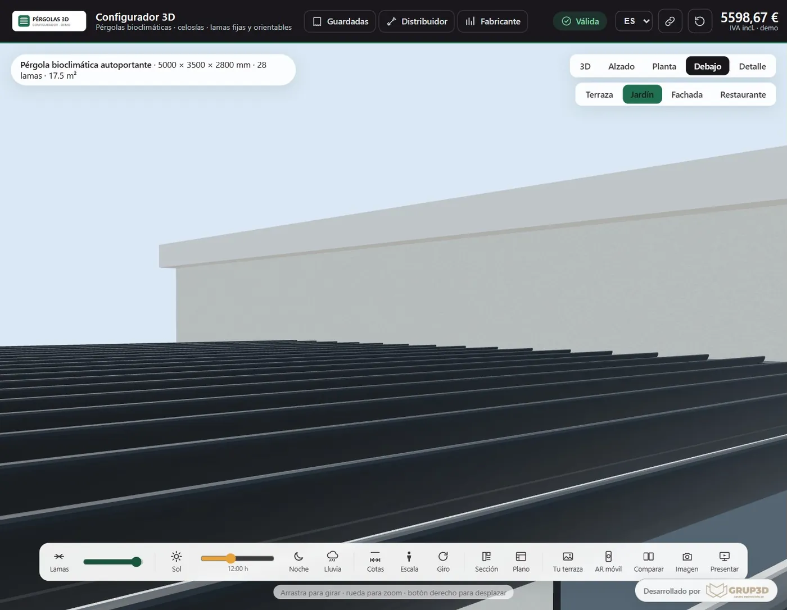This screenshot has height=610, width=787.
Task: Start Presentar presentation mode
Action: click(725, 562)
